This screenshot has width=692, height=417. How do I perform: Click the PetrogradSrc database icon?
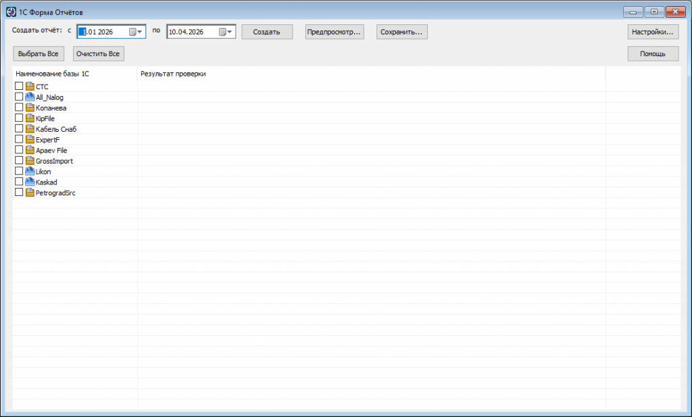pos(30,192)
